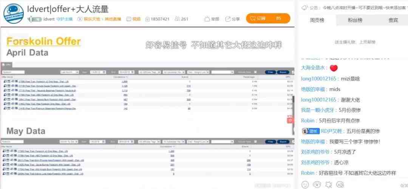The width and height of the screenshot is (408, 189).
Task: Click the video icon next to 视频
Action: coord(128,19)
